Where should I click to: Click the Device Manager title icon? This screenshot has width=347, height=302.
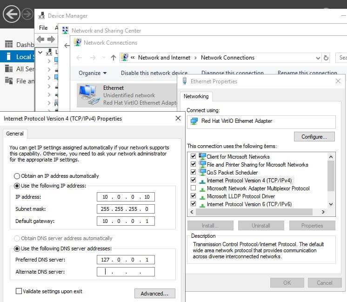point(41,15)
